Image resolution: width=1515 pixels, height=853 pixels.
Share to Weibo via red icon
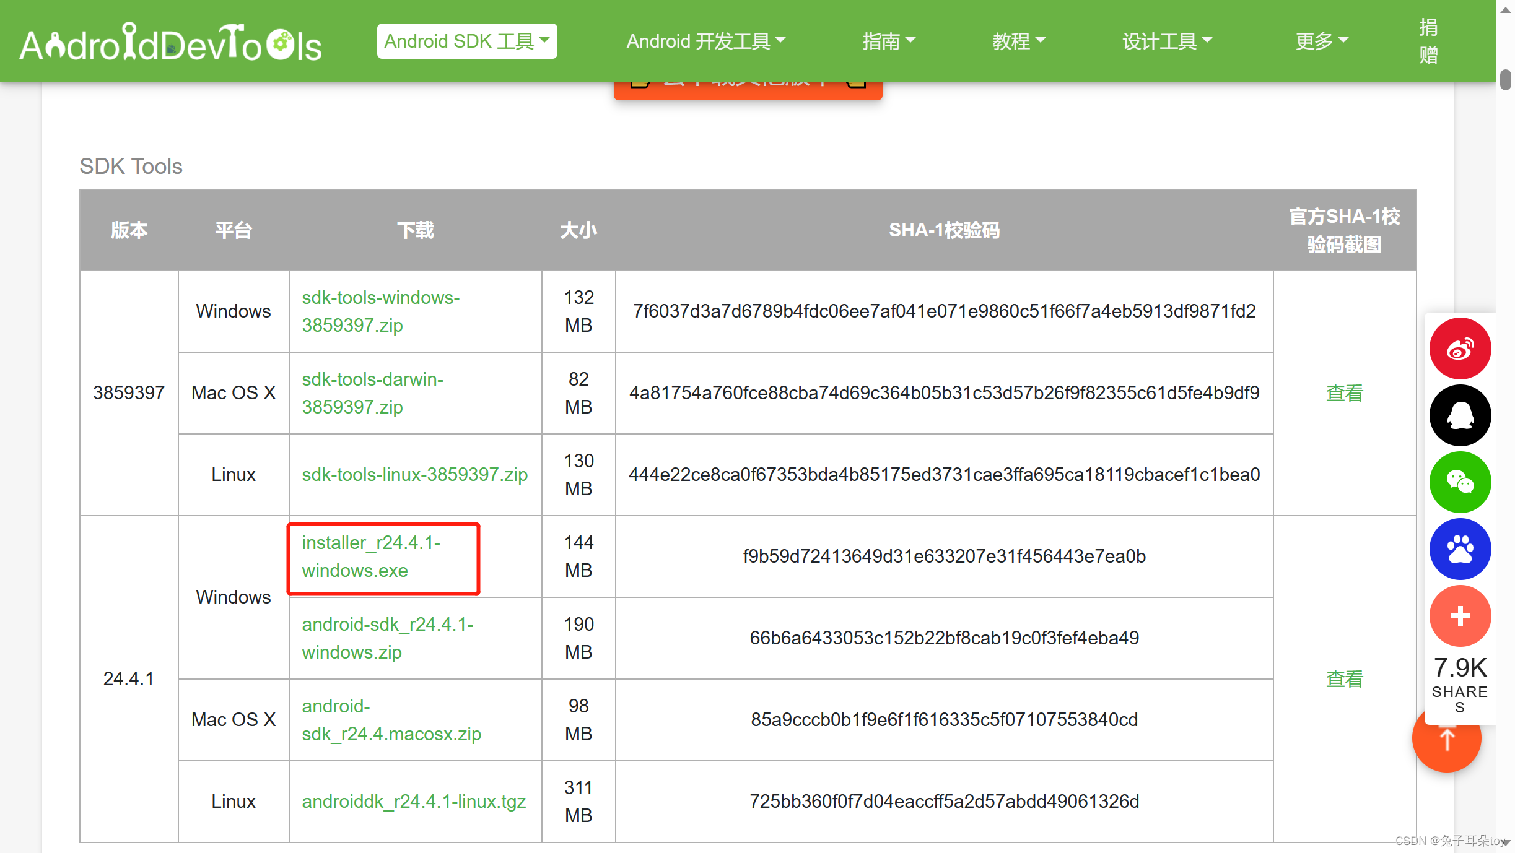point(1460,349)
